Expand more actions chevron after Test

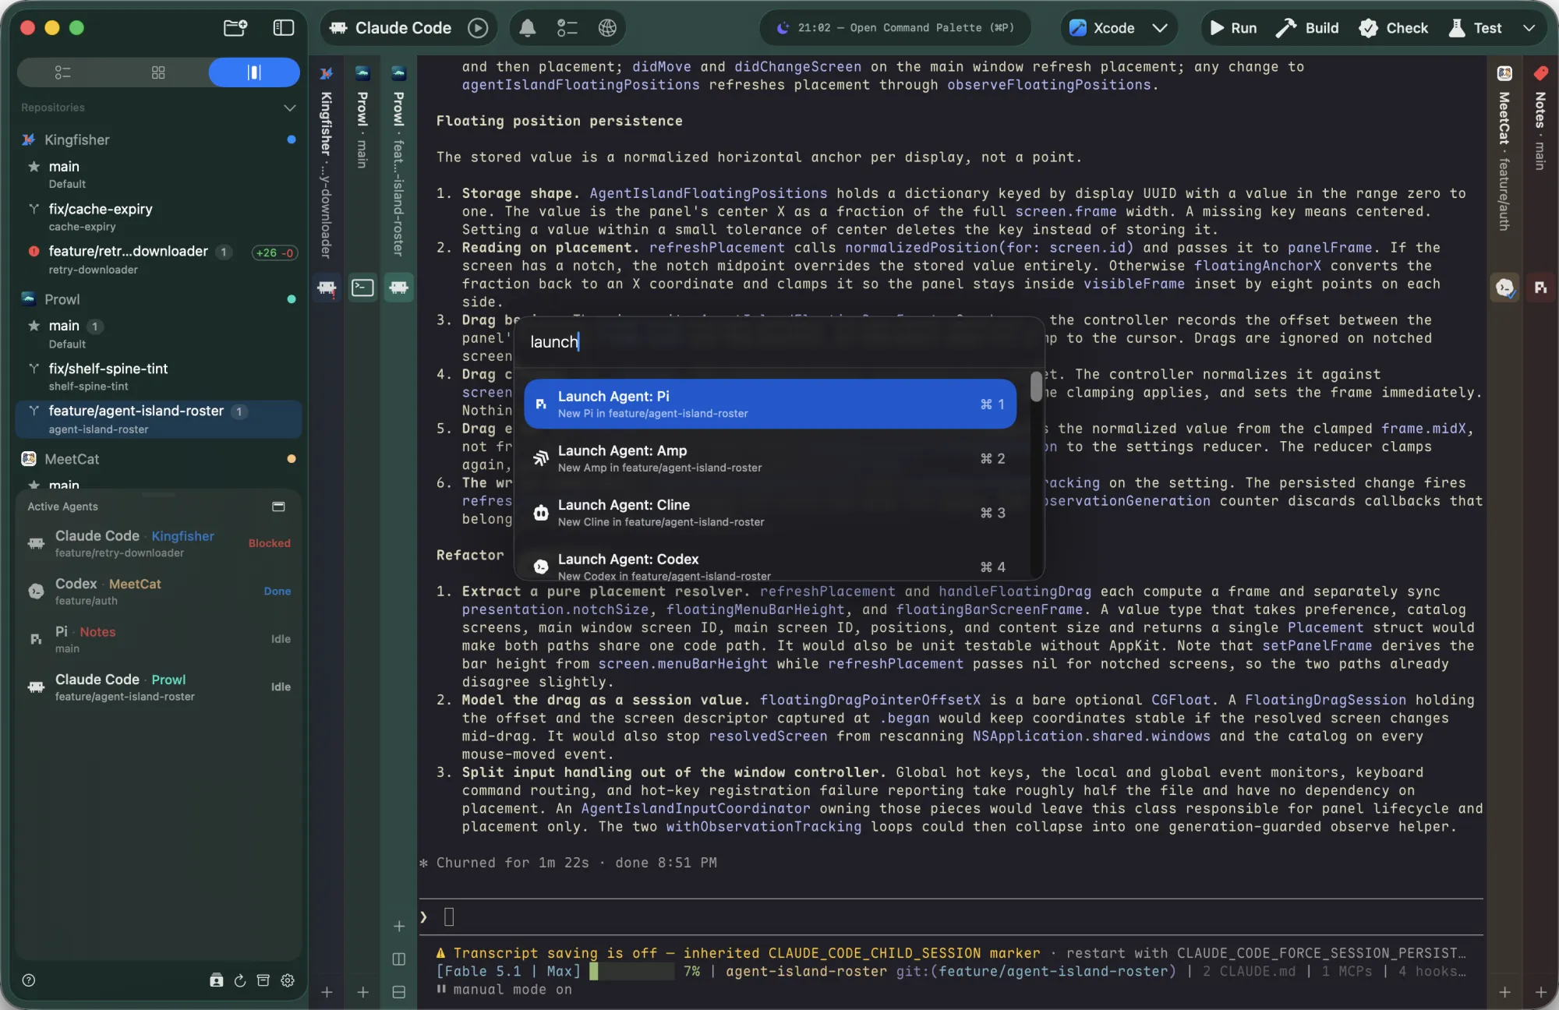(x=1529, y=28)
